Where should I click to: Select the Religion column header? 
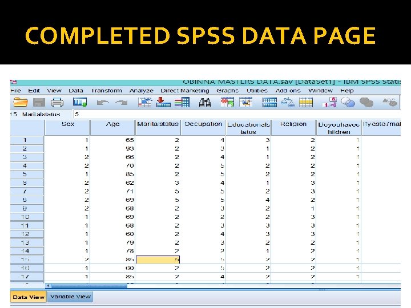click(293, 128)
